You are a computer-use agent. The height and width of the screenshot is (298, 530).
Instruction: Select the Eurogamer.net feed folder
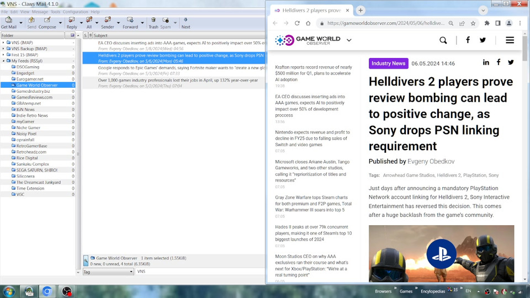(30, 79)
